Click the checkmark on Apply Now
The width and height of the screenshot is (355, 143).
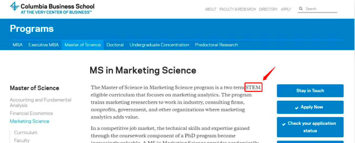[297, 107]
